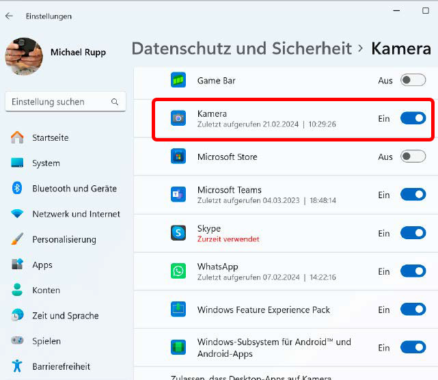Go to Netzwerk und Internet
Screen dimensions: 438x380
(77, 214)
